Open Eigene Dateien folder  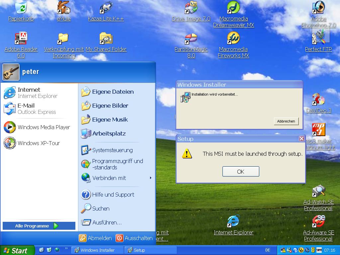pos(117,92)
